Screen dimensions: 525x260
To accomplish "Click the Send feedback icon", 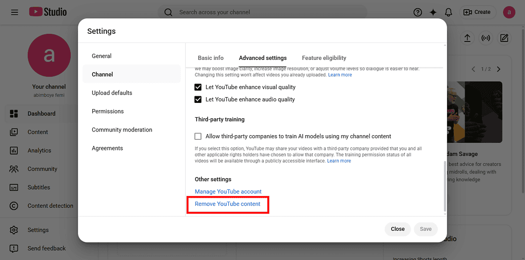I will (14, 248).
